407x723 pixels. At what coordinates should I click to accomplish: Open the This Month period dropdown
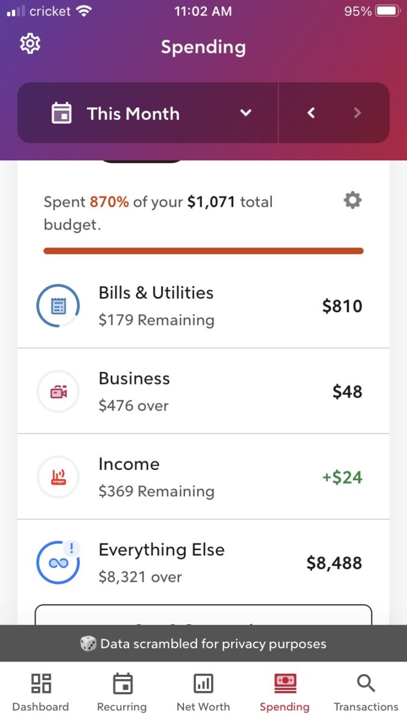pos(147,113)
